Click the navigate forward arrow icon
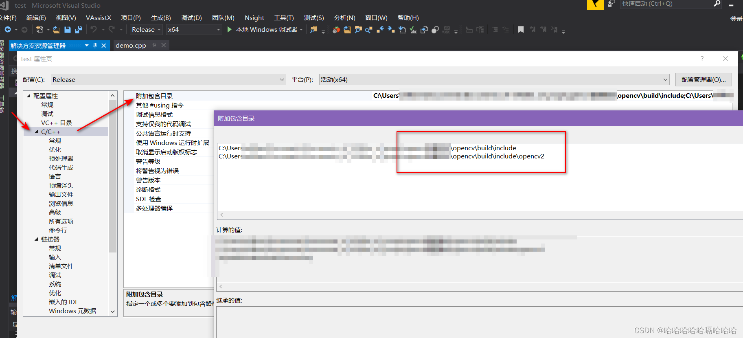 [24, 29]
